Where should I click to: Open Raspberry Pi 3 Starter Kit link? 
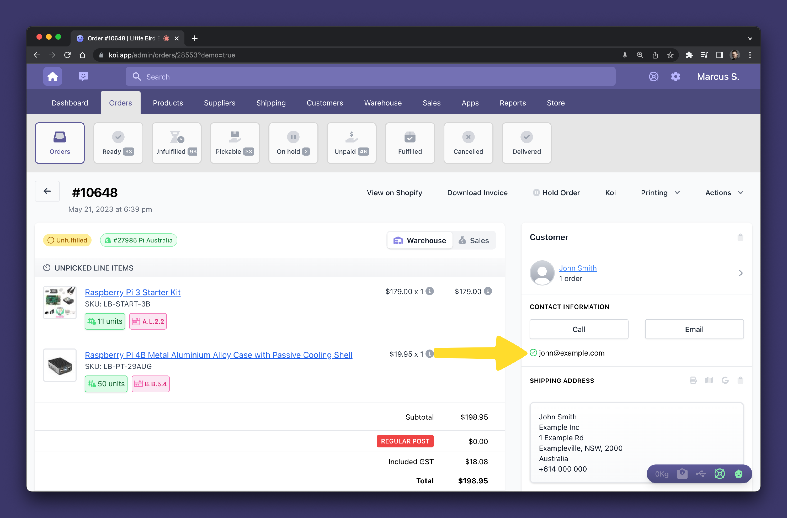click(132, 292)
